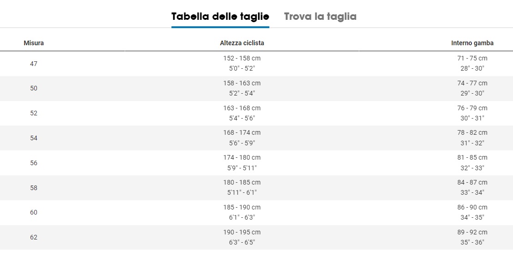Click the Altezza ciclista column header
Viewport: 513px width, 257px height.
242,43
